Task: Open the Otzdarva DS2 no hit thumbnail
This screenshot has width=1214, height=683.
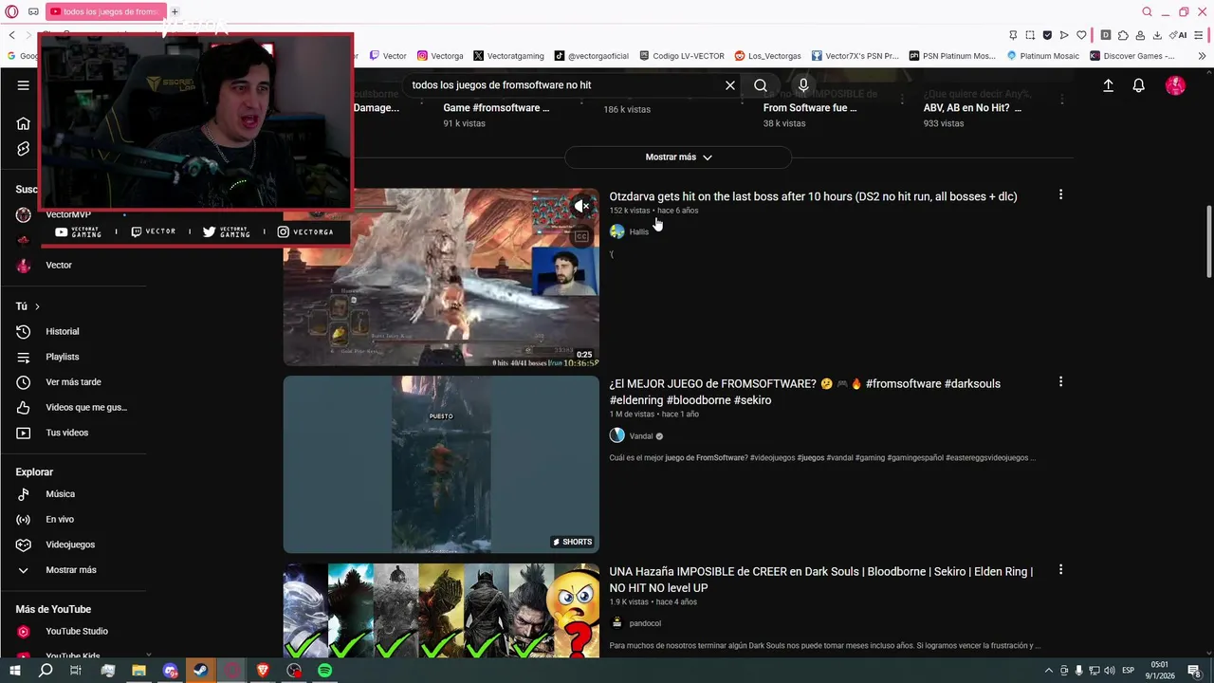Action: click(441, 277)
